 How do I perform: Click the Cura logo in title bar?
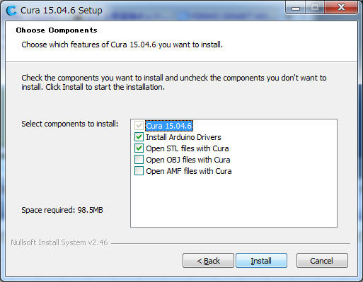tap(11, 11)
